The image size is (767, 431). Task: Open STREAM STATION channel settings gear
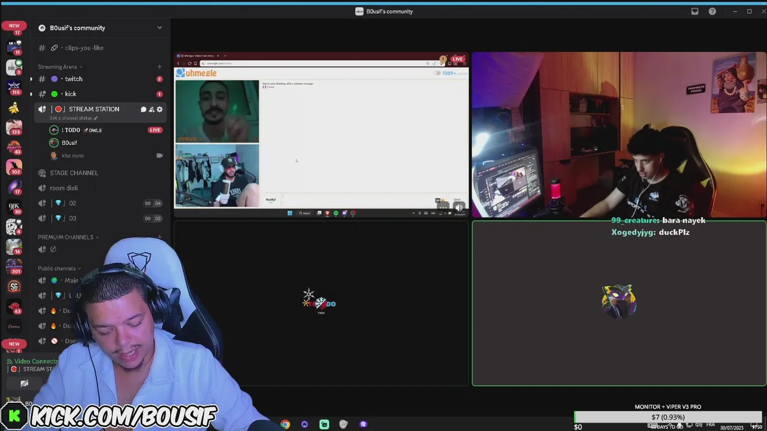(159, 110)
